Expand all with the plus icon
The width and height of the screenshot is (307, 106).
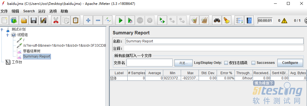tap(88, 20)
